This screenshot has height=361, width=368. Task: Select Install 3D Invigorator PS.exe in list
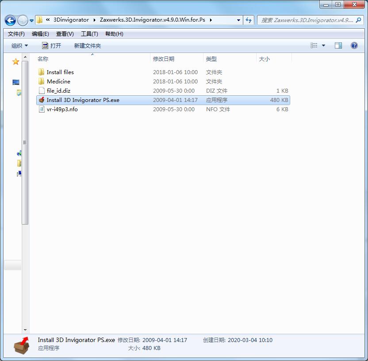pyautogui.click(x=83, y=100)
